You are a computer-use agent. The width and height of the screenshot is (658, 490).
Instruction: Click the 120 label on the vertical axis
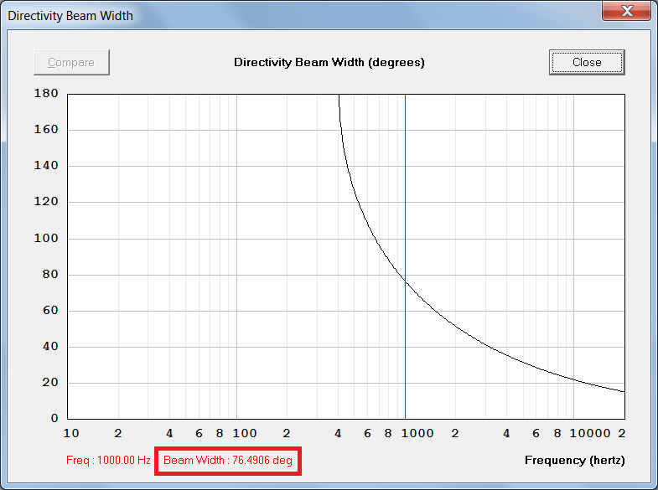(46, 201)
